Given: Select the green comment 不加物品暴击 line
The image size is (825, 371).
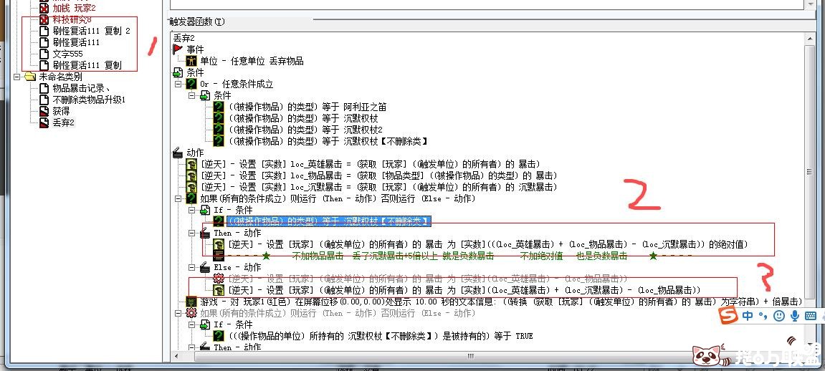Looking at the screenshot, I should (x=459, y=256).
